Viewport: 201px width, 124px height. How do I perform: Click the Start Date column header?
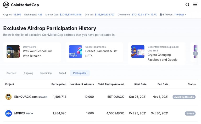pos(140,84)
